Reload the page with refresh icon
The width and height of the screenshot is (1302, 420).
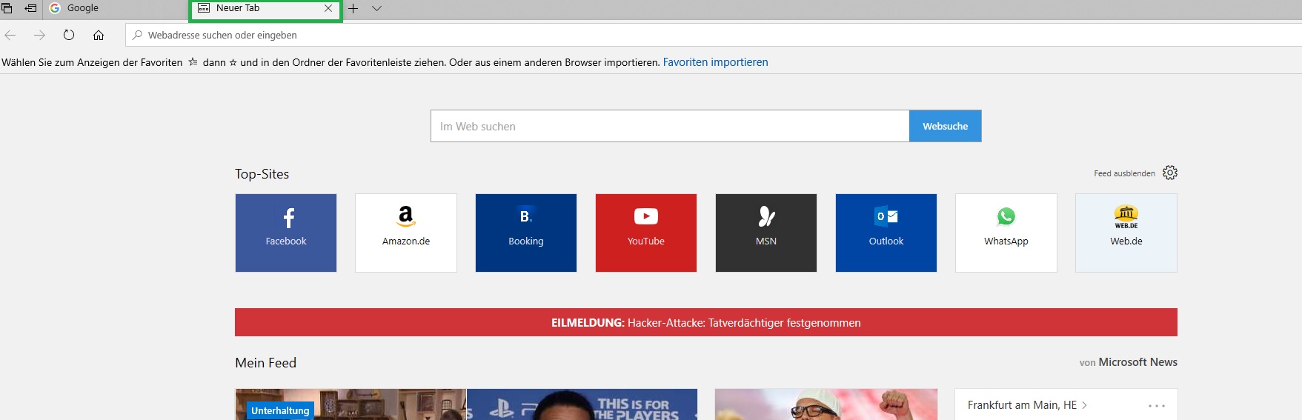69,35
